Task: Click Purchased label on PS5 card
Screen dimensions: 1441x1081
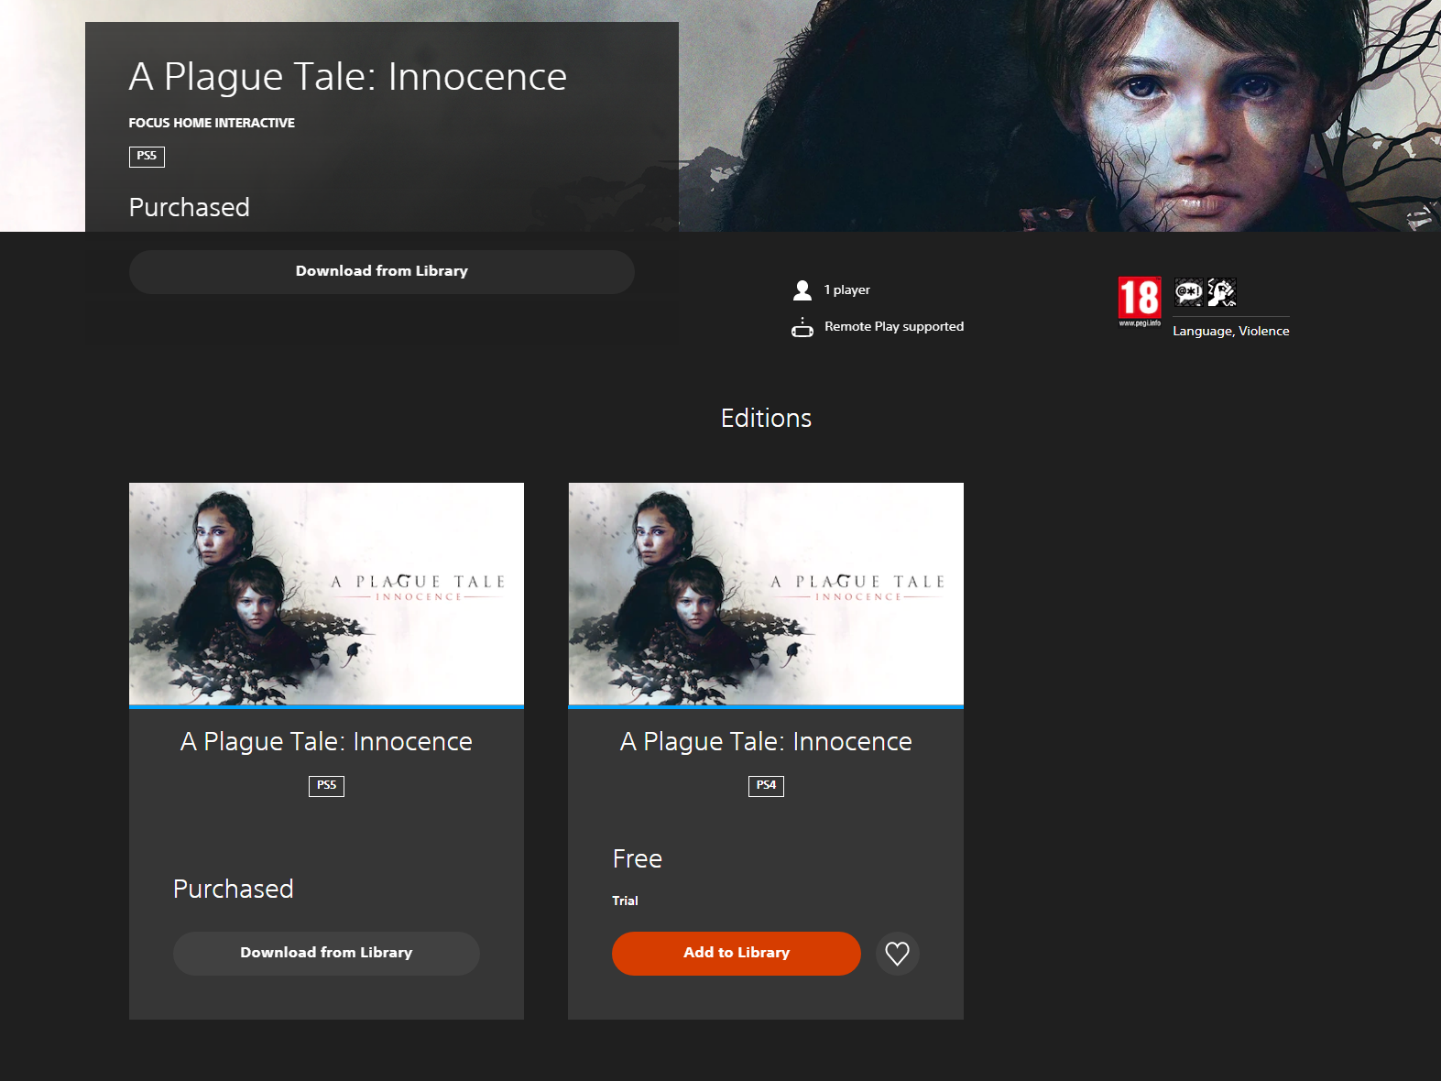Action: click(233, 889)
